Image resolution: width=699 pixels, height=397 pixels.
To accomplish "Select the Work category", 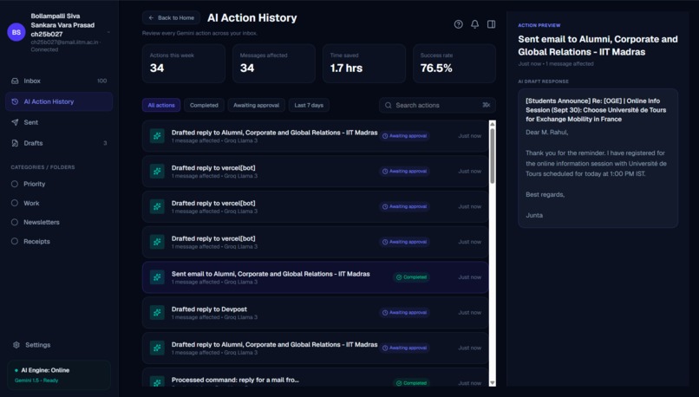I will coord(59,203).
